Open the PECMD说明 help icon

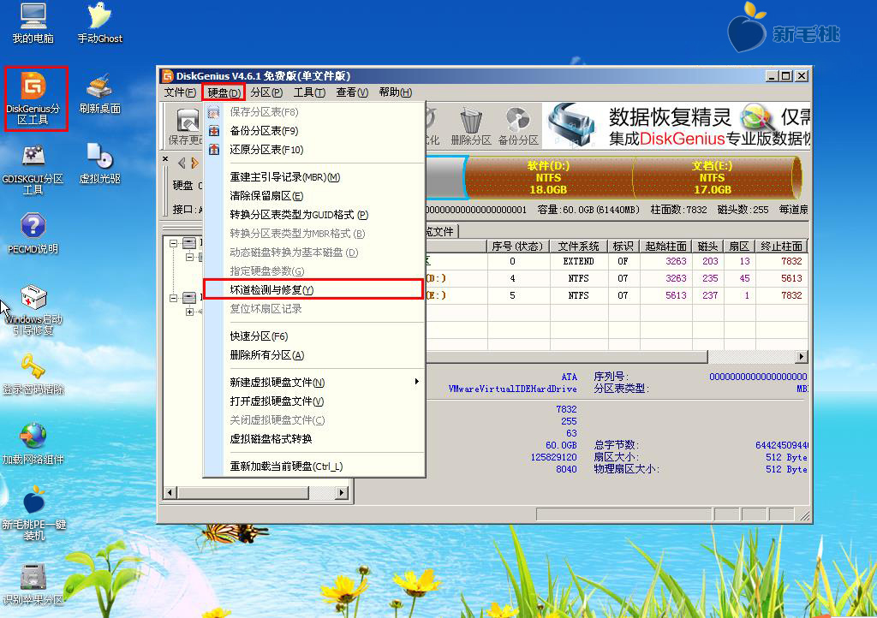click(x=33, y=234)
